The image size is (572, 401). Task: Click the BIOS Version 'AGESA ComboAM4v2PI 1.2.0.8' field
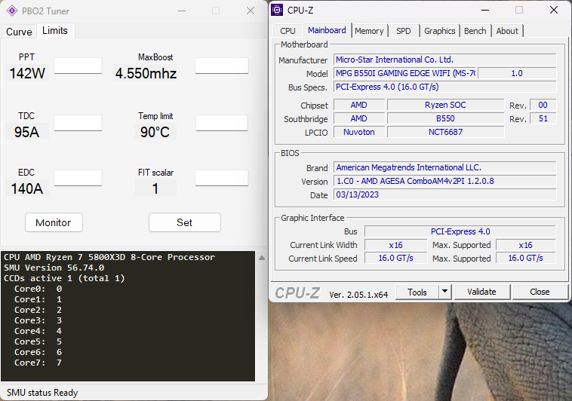click(445, 181)
